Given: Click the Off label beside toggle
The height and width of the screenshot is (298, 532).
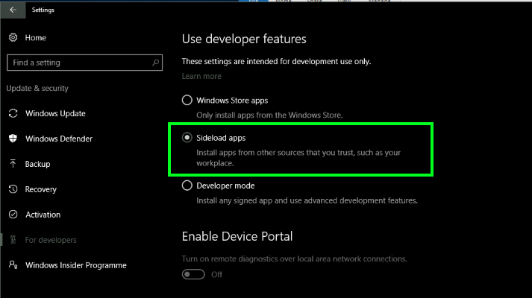Looking at the screenshot, I should click(217, 275).
